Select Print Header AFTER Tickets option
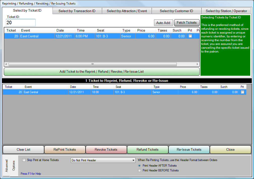This screenshot has width=254, height=179. coord(139,166)
